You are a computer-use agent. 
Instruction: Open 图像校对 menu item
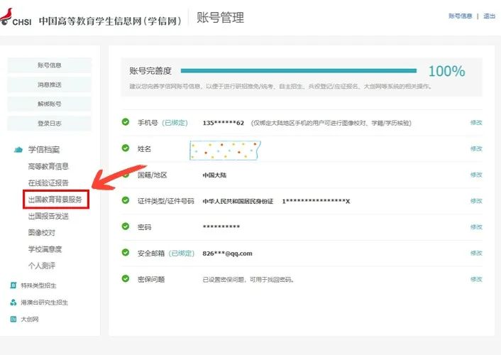click(42, 232)
